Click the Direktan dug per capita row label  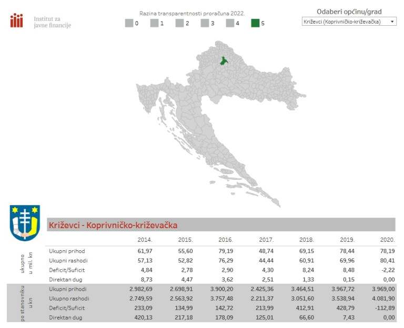67,317
